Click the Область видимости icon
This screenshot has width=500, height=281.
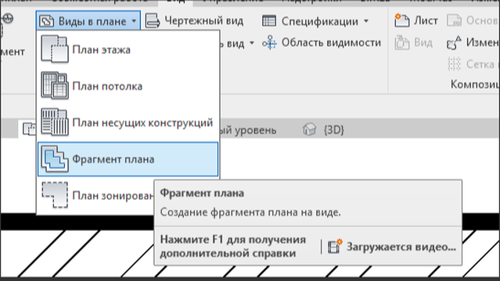tap(269, 43)
